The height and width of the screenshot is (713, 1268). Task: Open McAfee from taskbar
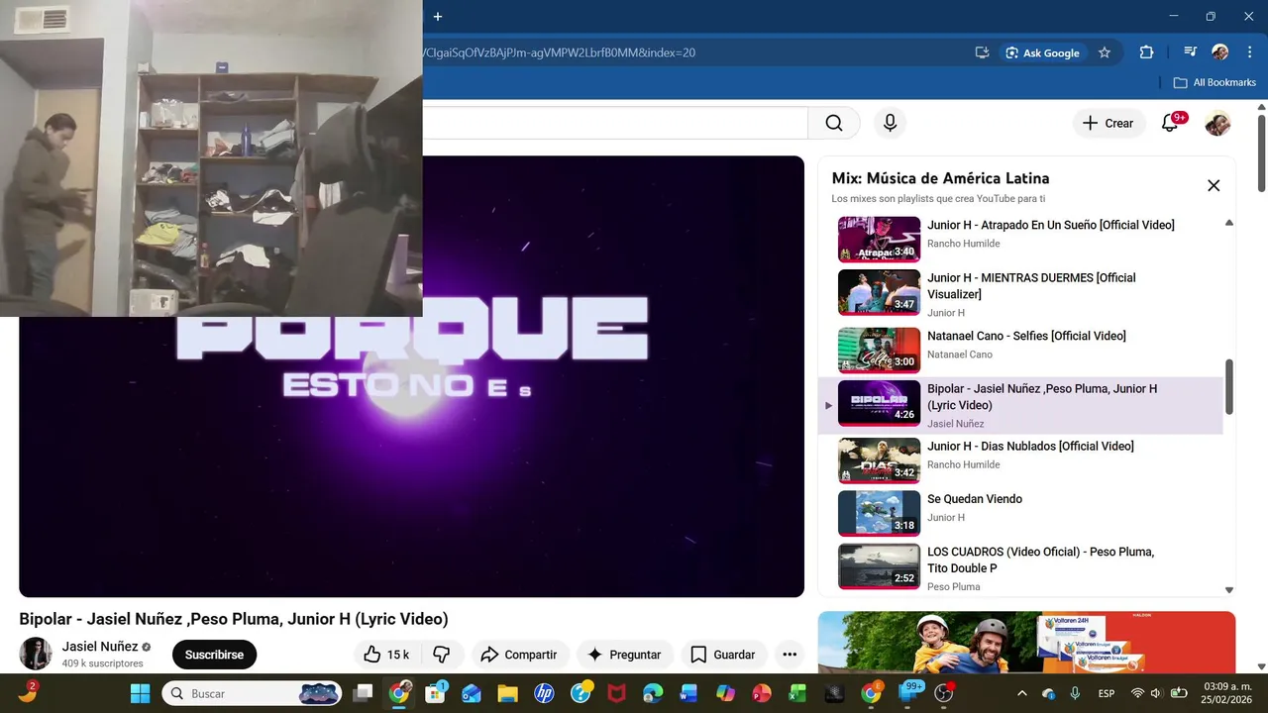click(616, 693)
